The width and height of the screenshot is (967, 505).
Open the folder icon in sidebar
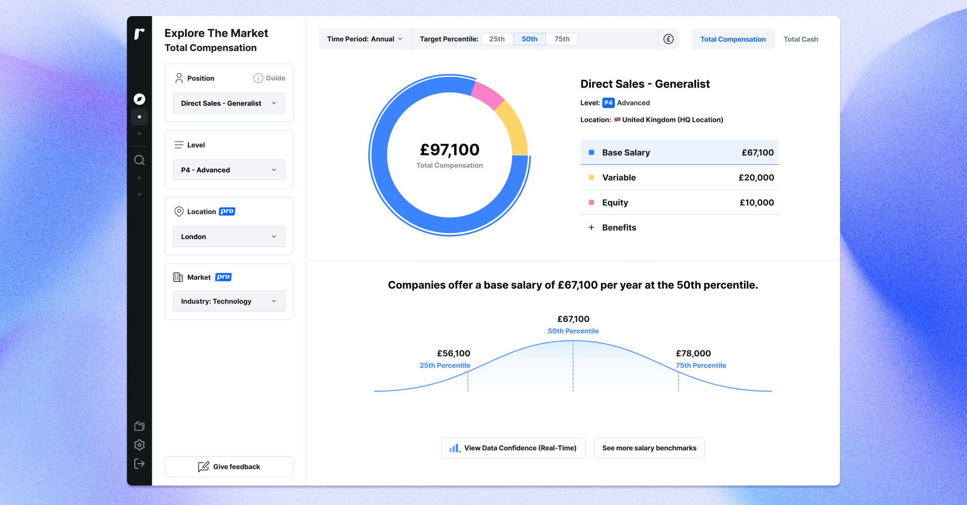pyautogui.click(x=139, y=426)
